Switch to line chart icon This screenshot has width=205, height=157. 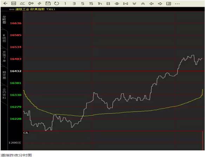[x=22, y=3]
